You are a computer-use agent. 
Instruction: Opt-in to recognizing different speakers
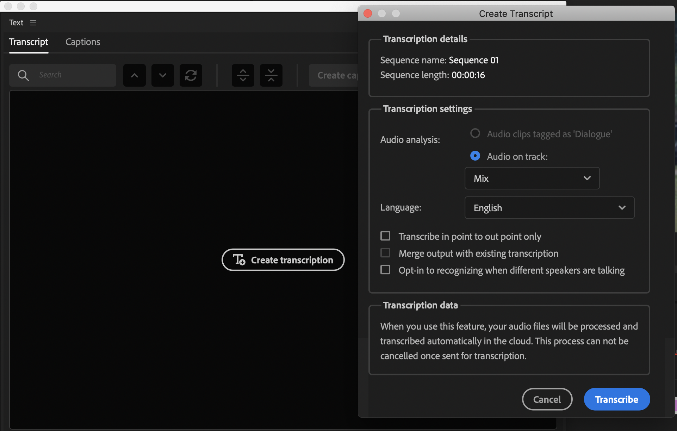[385, 270]
